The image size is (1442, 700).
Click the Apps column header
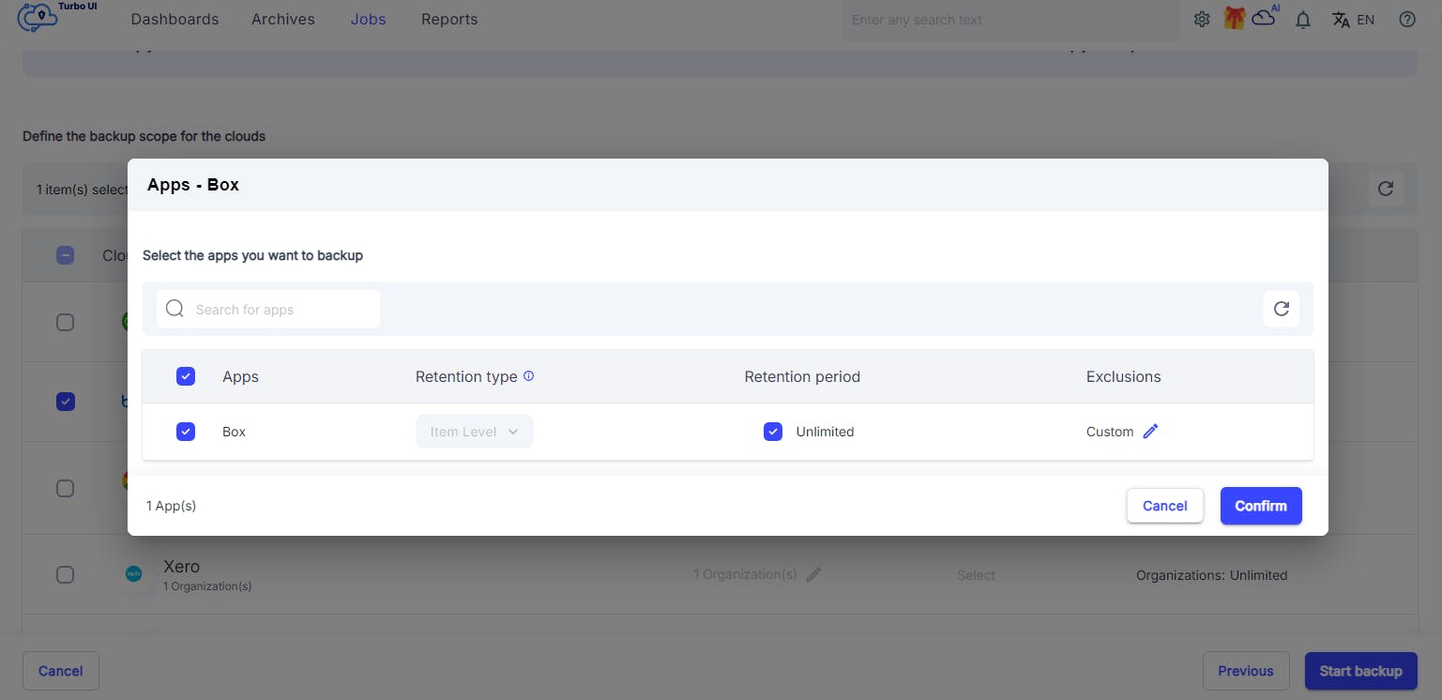coord(240,376)
